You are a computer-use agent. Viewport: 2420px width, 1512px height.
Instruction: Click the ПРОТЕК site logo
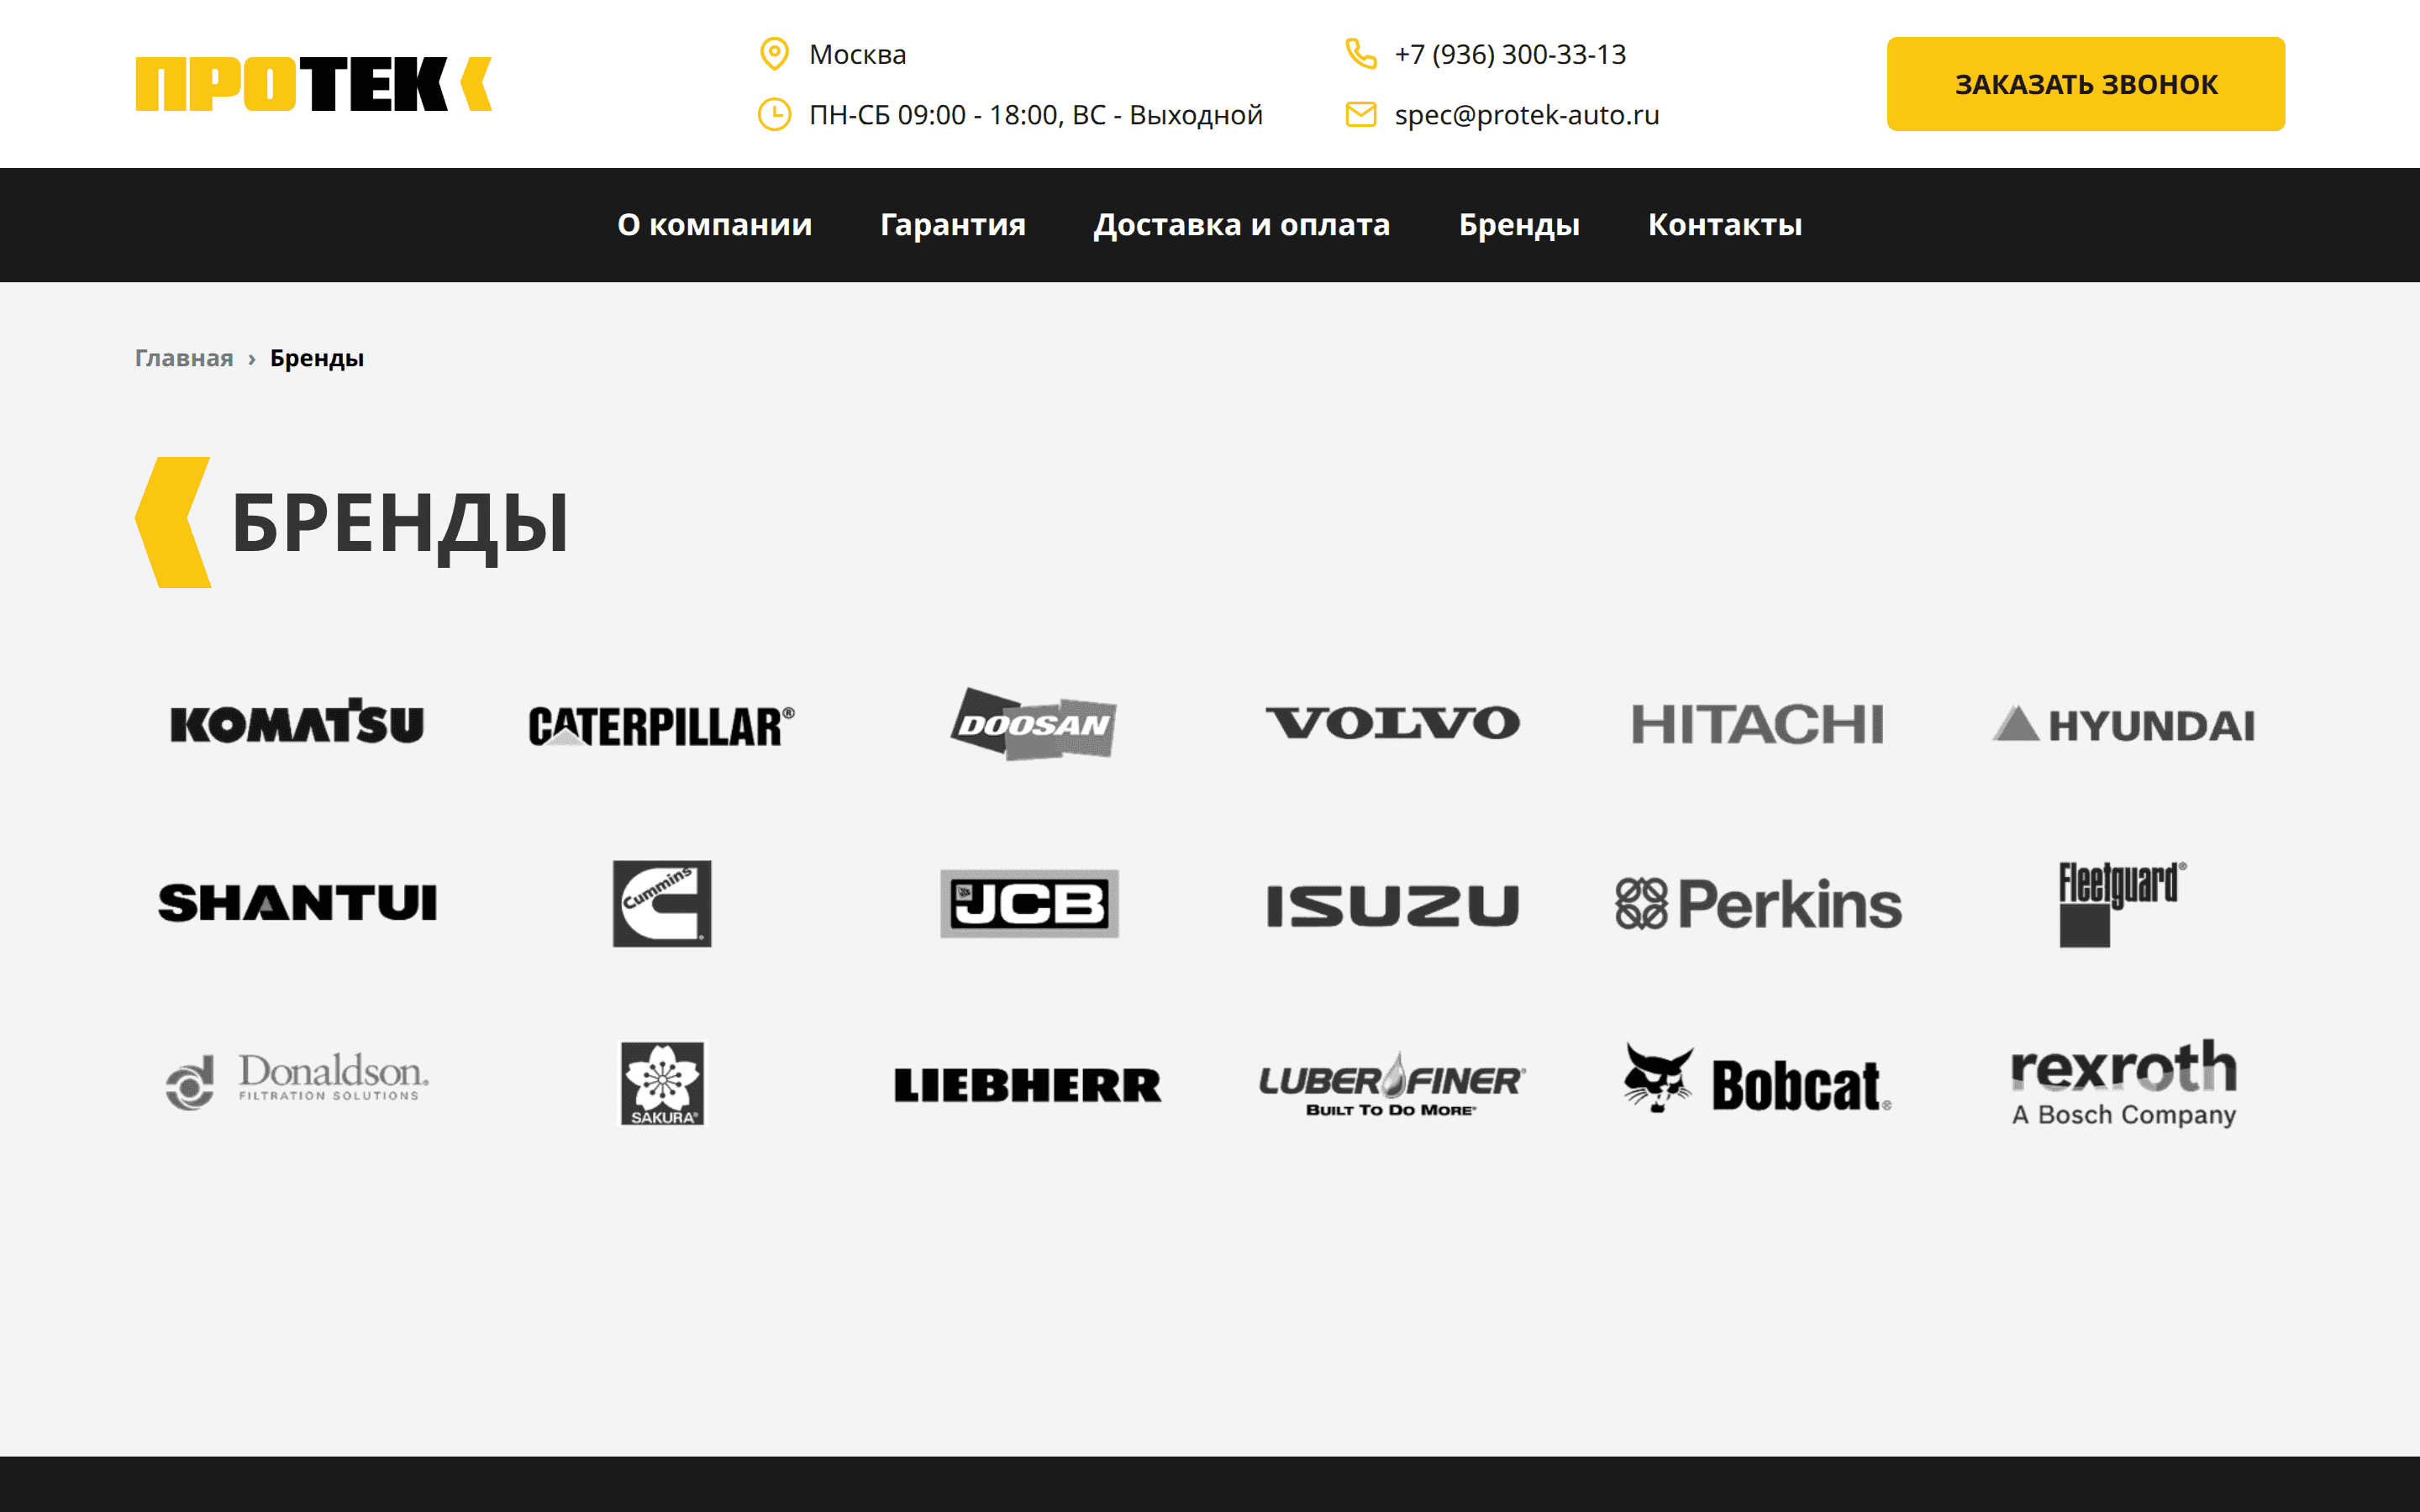point(313,84)
